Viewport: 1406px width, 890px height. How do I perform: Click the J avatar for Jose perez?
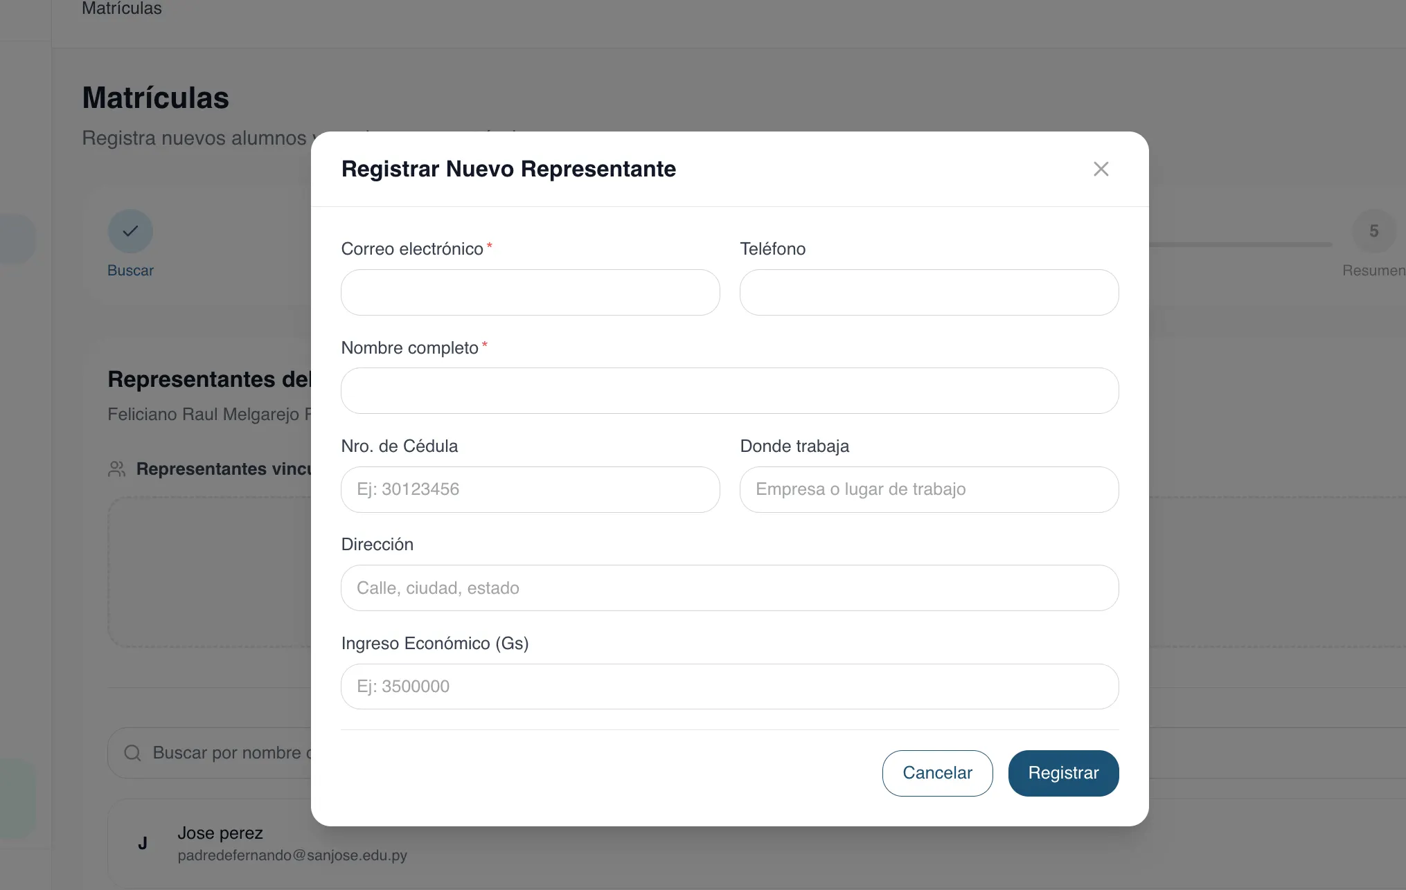(x=143, y=843)
